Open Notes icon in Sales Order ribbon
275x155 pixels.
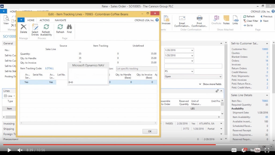coord(226,20)
